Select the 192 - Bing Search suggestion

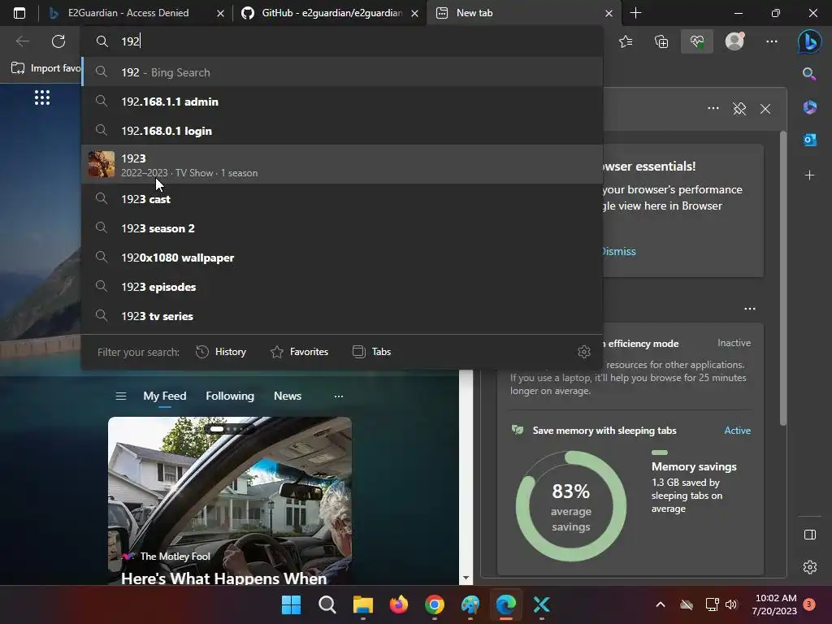342,72
